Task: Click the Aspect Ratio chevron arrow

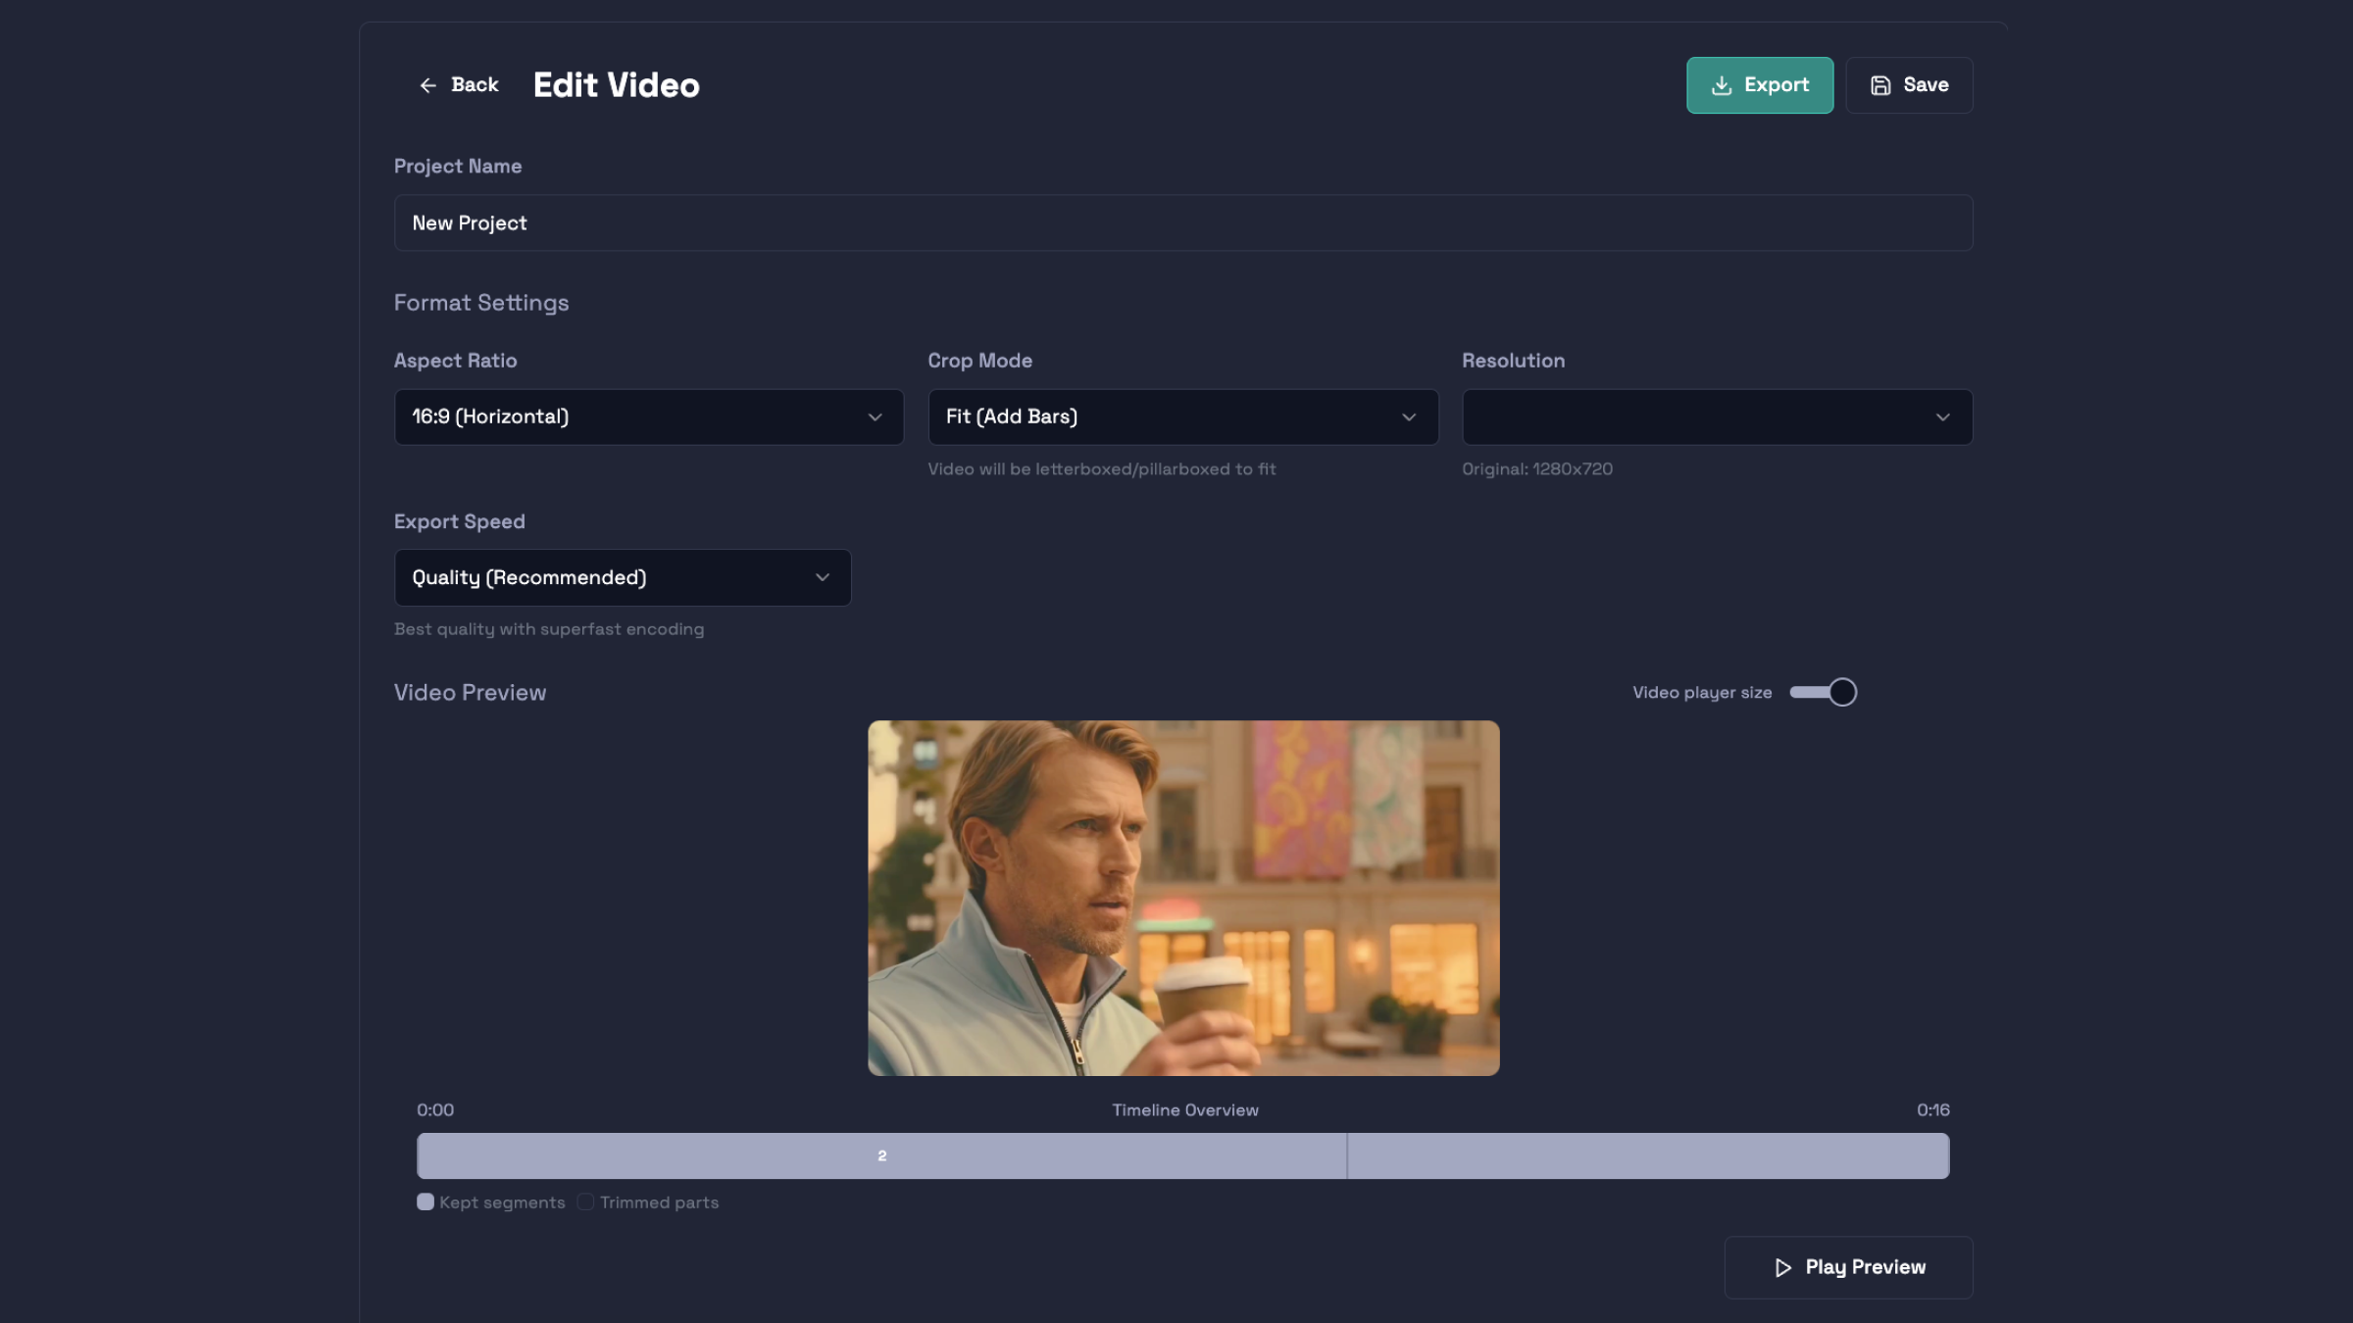Action: 875,417
